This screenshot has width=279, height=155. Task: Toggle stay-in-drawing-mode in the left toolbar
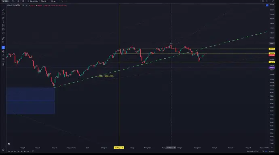3,51
